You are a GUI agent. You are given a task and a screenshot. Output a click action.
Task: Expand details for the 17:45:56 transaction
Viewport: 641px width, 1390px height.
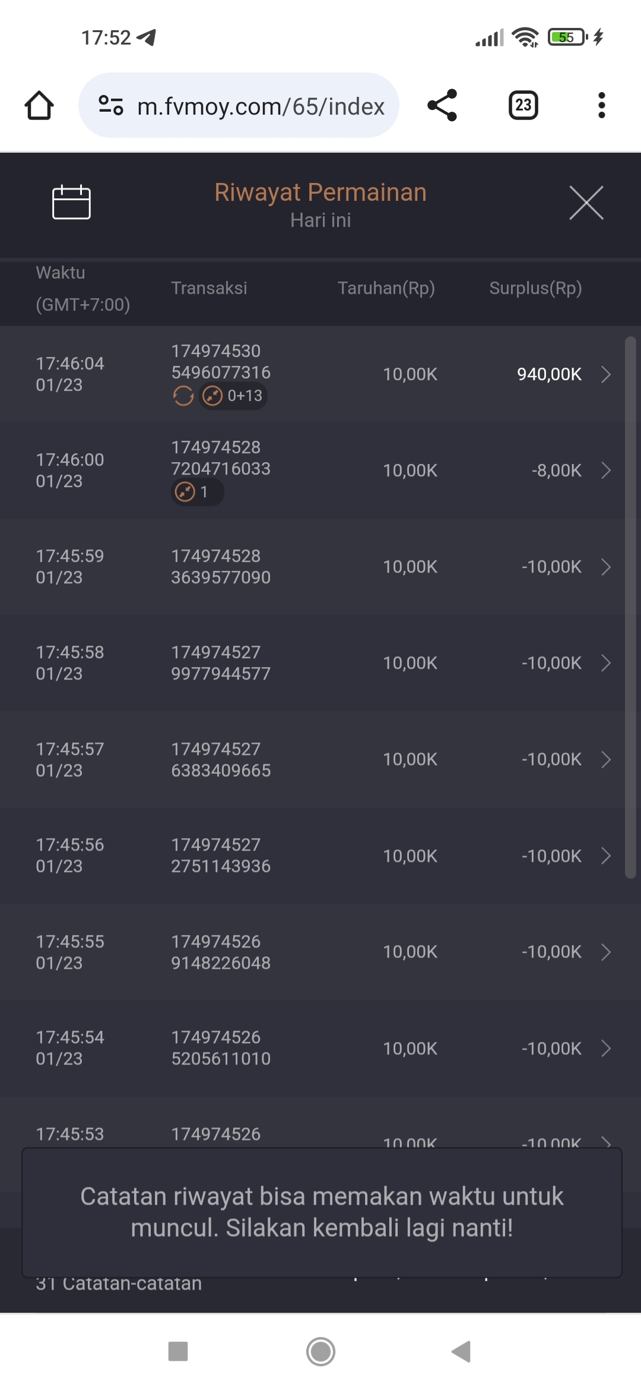click(606, 856)
